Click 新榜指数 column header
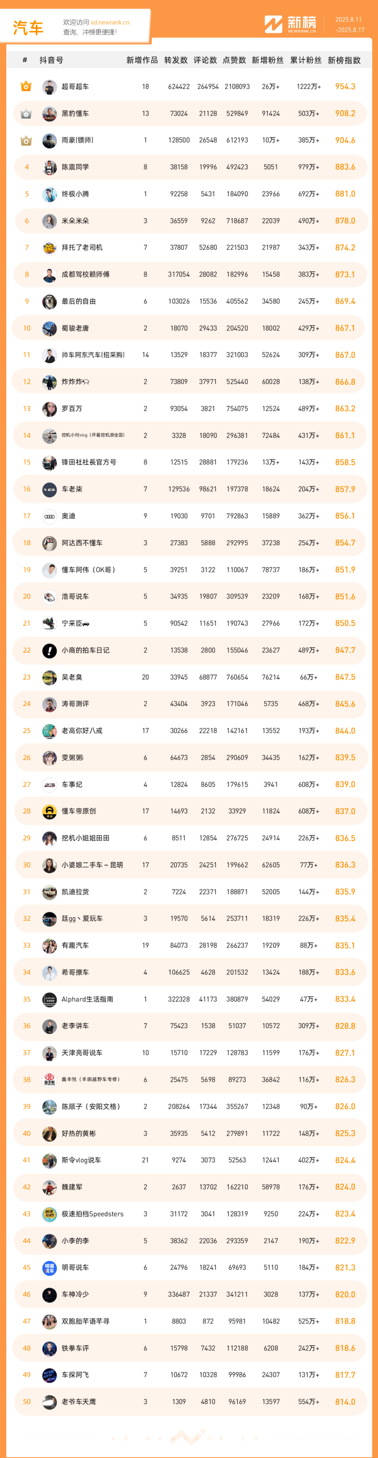The height and width of the screenshot is (1458, 378). coord(344,60)
